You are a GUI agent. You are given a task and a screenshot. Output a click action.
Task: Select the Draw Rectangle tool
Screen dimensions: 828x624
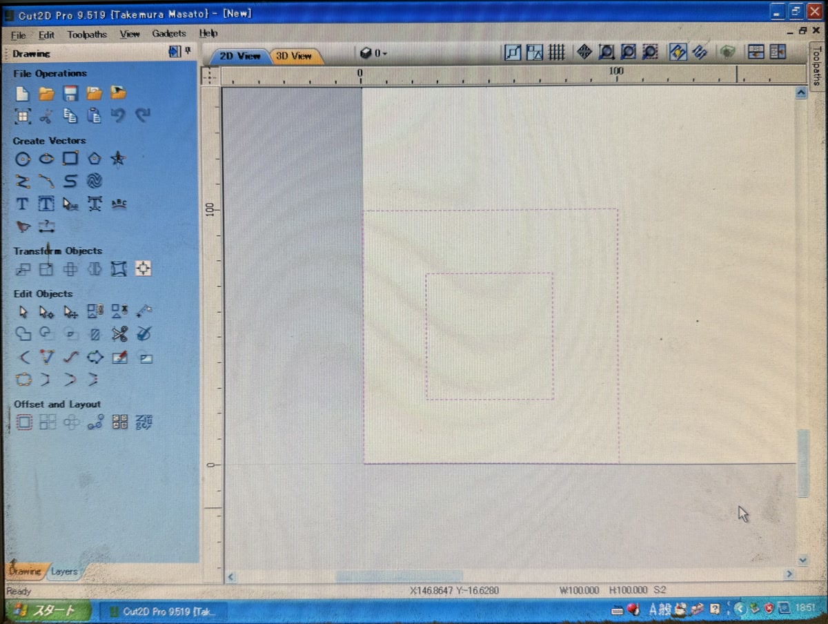coord(70,159)
